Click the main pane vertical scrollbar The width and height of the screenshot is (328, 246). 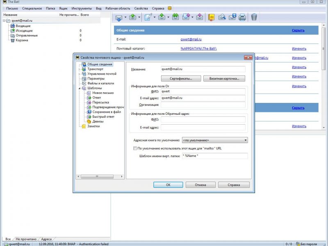[323, 49]
